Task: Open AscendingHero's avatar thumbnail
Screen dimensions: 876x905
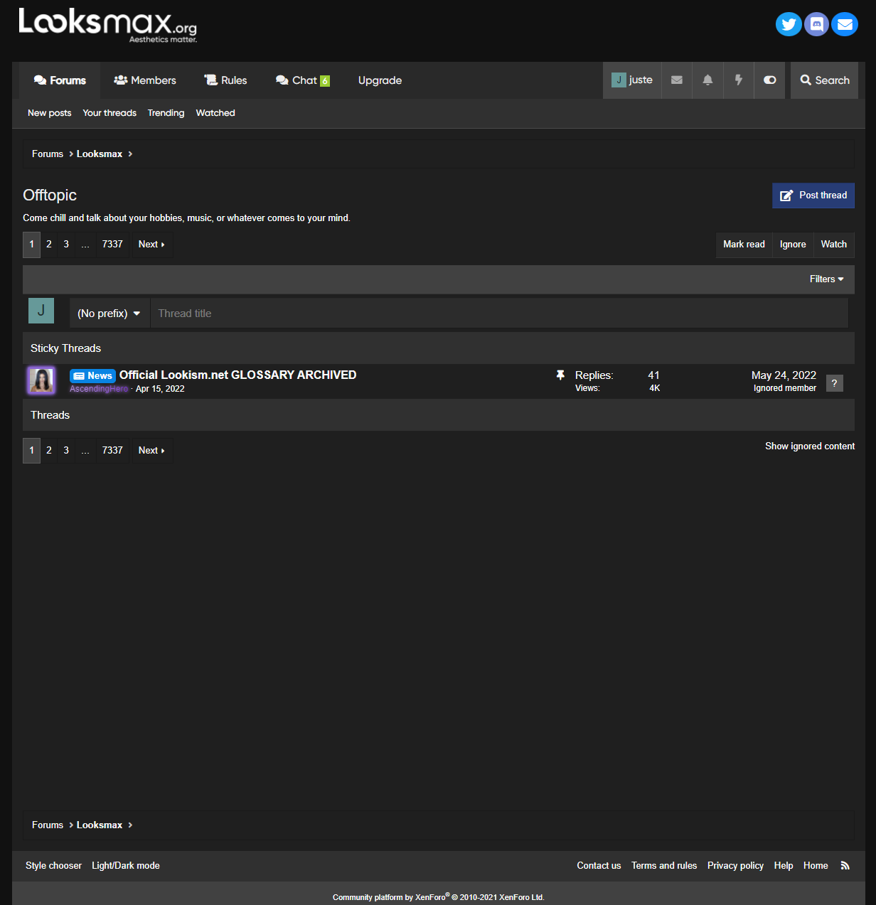Action: pos(41,380)
